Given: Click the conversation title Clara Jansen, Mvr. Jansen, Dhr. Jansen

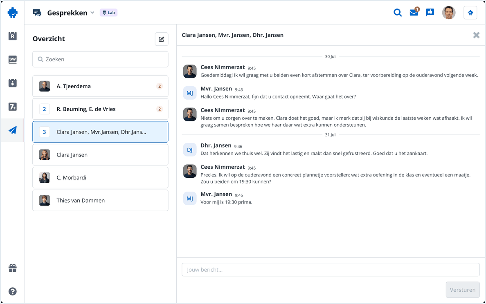Looking at the screenshot, I should pos(232,35).
